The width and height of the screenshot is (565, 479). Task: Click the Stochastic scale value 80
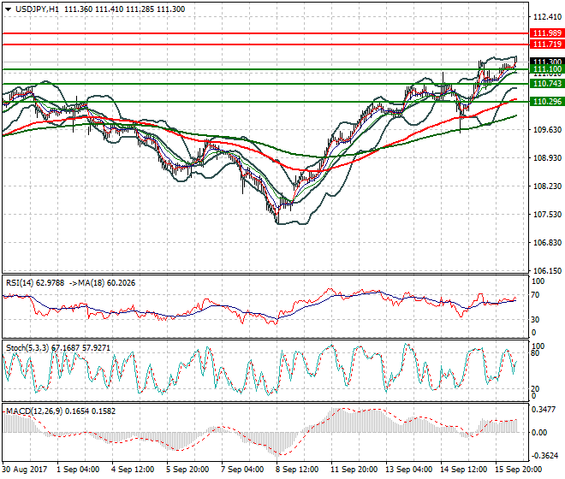535,353
